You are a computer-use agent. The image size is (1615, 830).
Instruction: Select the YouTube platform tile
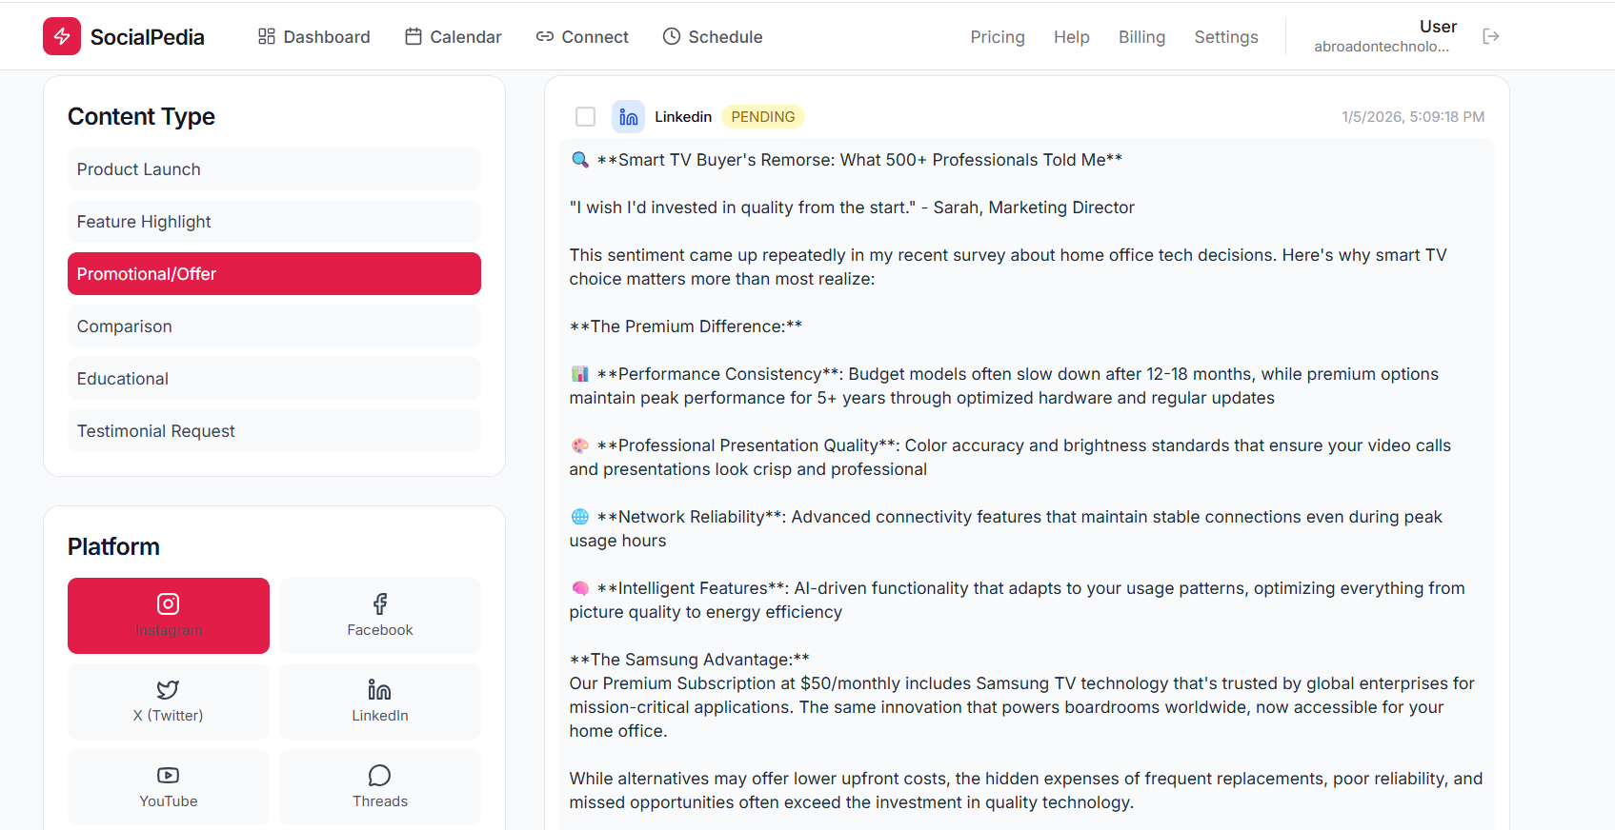coord(169,787)
